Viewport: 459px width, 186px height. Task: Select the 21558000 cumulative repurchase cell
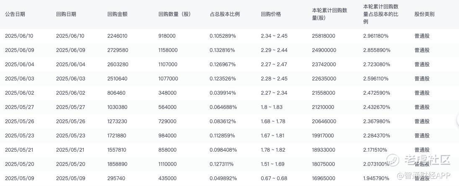coord(323,93)
